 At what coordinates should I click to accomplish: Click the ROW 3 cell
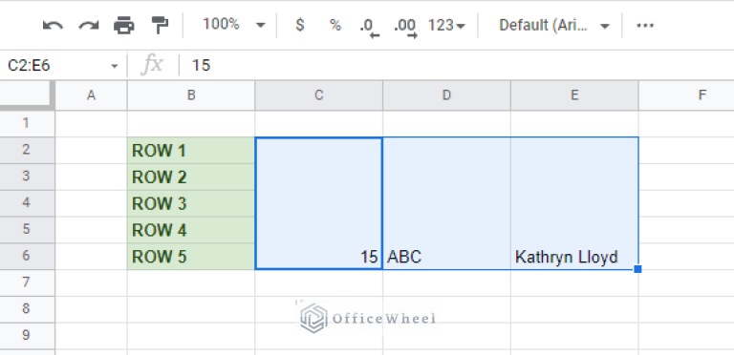point(191,203)
